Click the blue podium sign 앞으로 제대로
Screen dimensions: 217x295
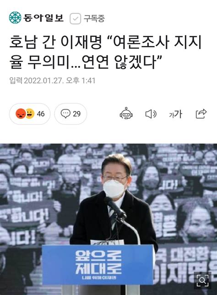(98, 265)
